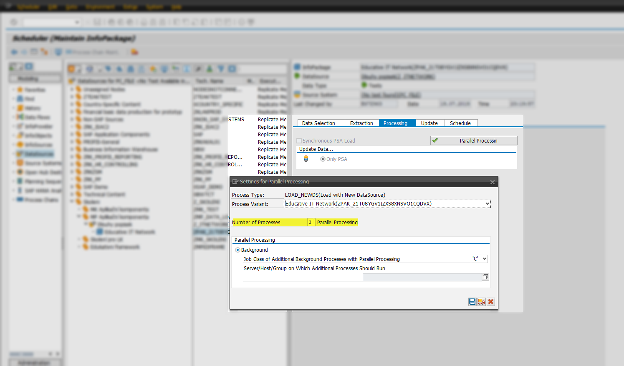
Task: Open the server selection icon next to Server/Host/Group field
Action: tap(485, 277)
